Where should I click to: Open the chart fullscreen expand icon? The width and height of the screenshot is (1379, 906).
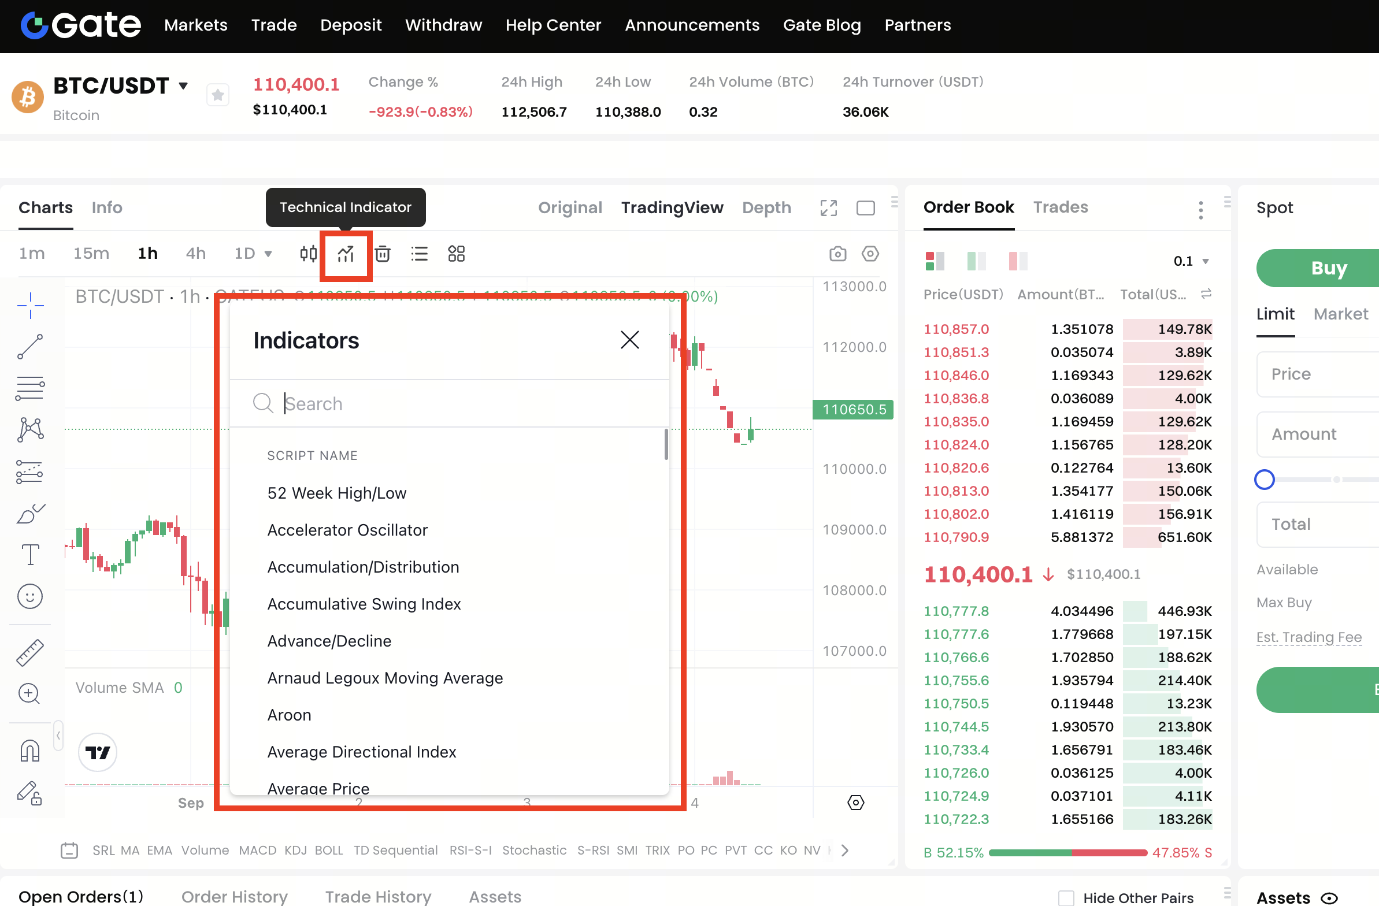point(829,208)
